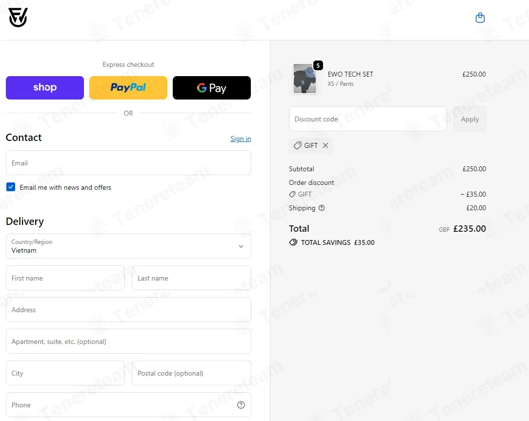Click the Sign in link
This screenshot has width=529, height=421.
[241, 139]
